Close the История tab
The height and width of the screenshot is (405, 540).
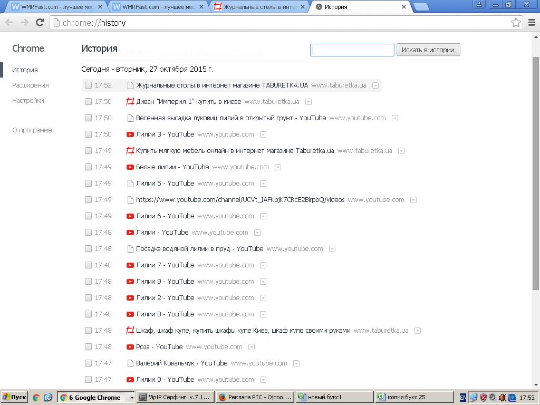[x=403, y=7]
